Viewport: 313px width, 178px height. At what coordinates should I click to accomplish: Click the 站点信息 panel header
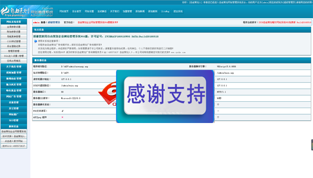(172, 29)
